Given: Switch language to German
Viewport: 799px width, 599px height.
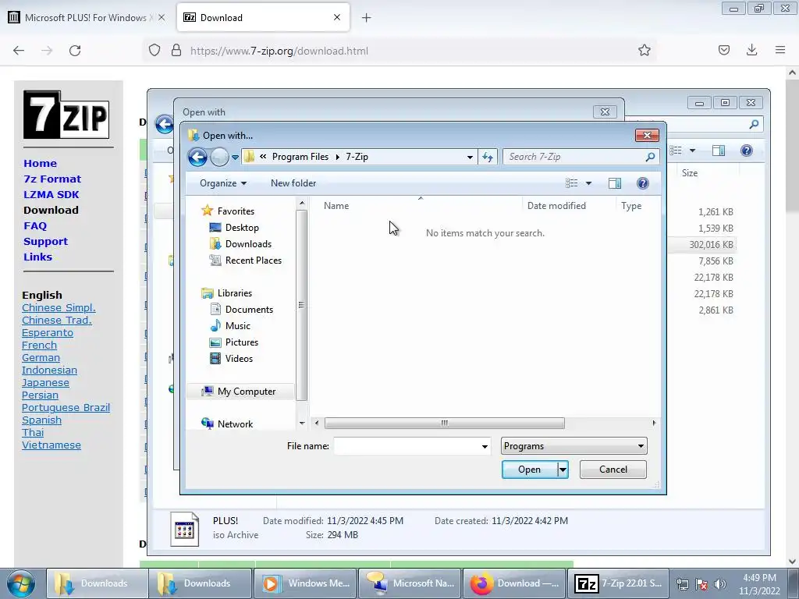Looking at the screenshot, I should [41, 357].
